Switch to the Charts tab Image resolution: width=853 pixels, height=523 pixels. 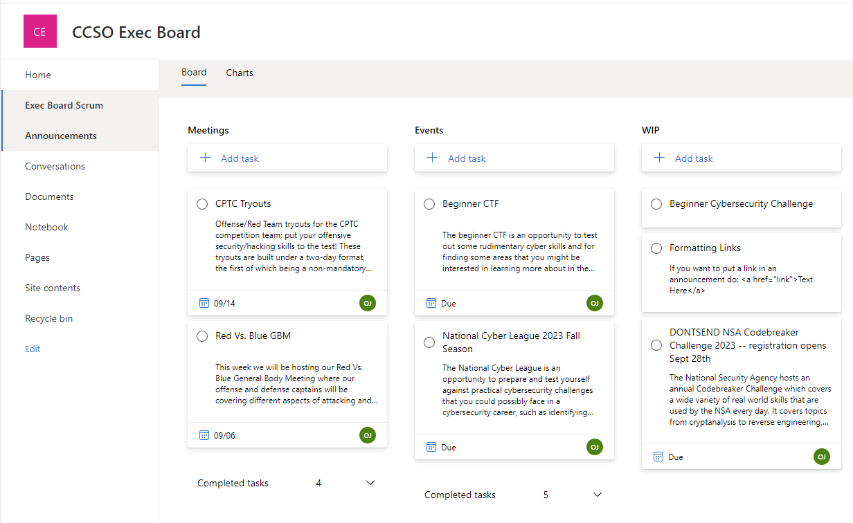[x=239, y=72]
